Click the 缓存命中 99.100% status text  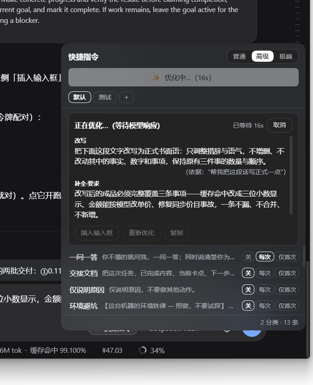pyautogui.click(x=58, y=351)
